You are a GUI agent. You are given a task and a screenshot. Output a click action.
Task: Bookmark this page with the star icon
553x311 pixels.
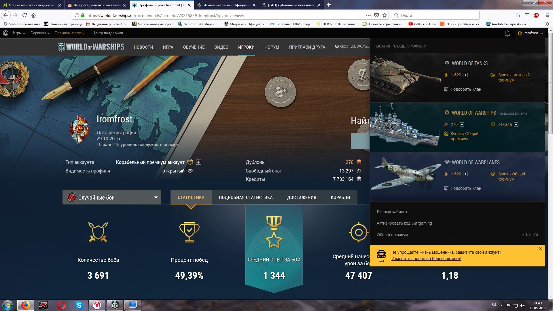click(x=384, y=15)
